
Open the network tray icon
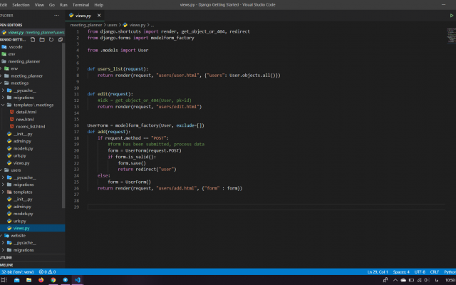pos(419,280)
